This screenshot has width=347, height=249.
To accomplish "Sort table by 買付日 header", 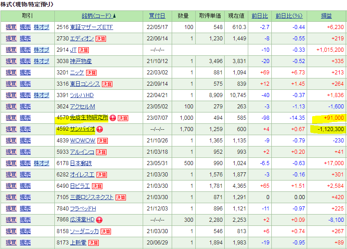I will (x=157, y=16).
